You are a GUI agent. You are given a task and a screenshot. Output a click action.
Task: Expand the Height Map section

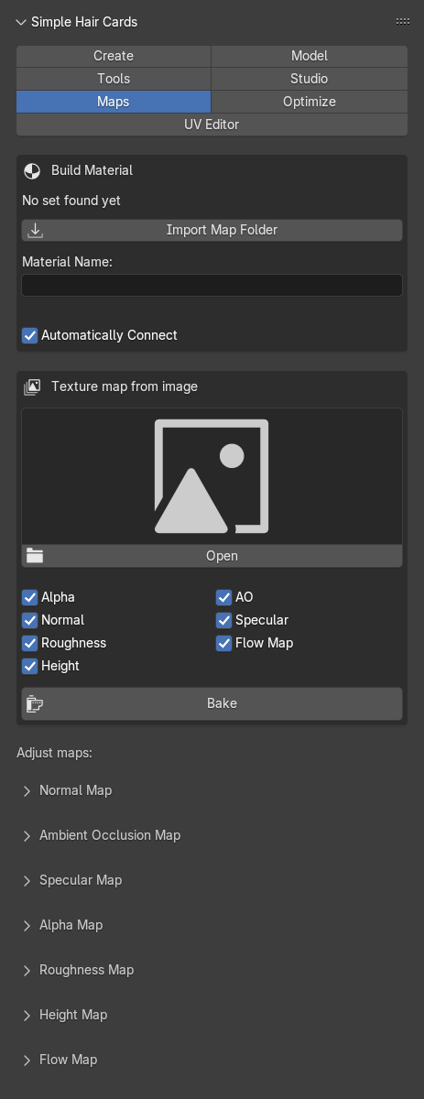click(x=27, y=1015)
